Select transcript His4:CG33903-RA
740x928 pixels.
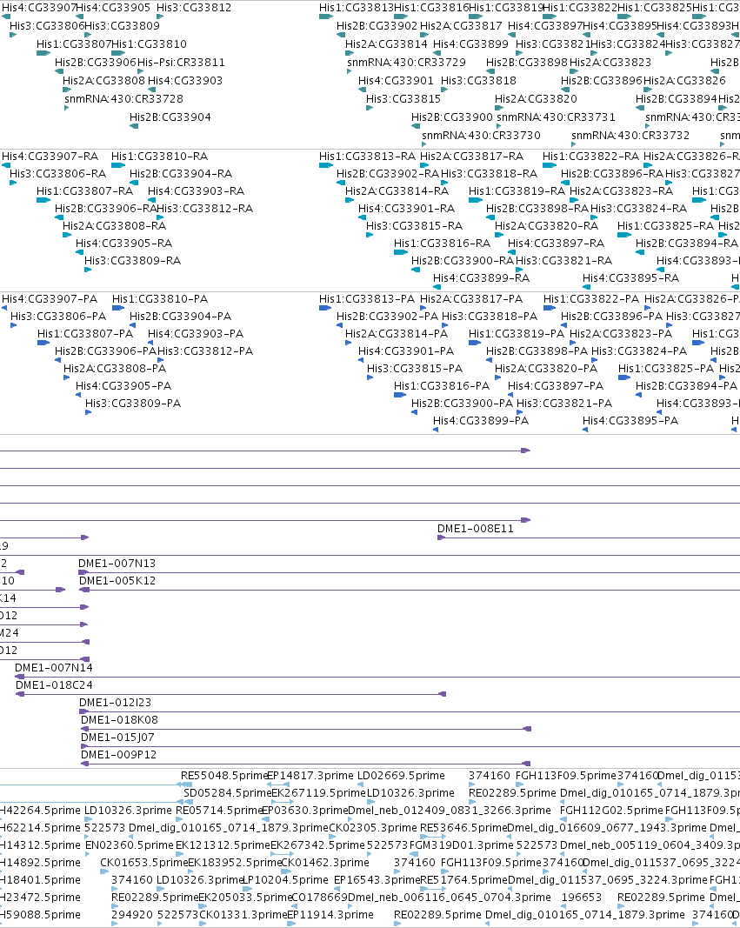[196, 191]
